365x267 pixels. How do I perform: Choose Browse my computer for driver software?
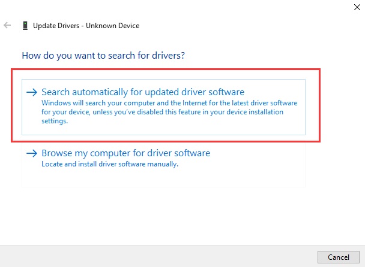(x=125, y=153)
